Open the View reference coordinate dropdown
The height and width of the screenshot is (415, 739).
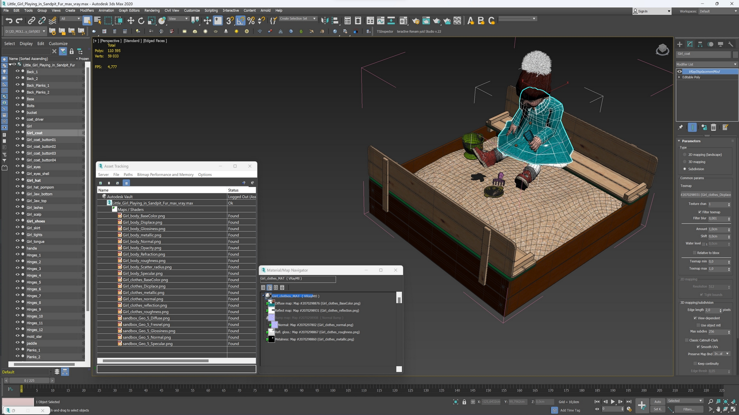(x=179, y=18)
